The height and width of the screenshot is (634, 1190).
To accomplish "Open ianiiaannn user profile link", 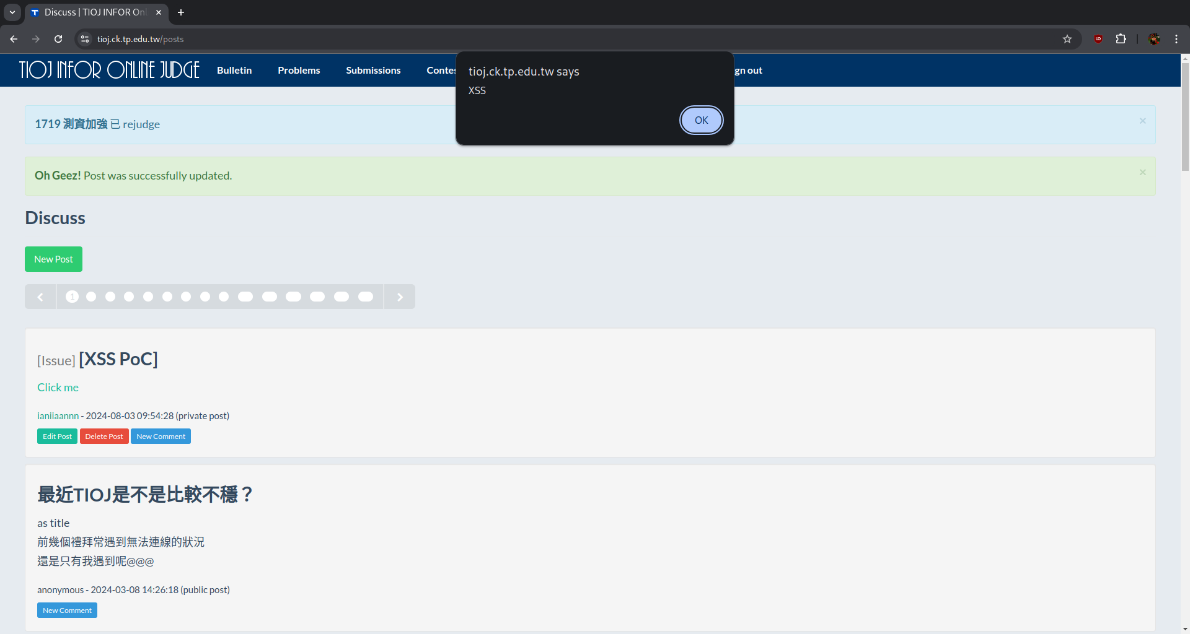I will (x=58, y=415).
